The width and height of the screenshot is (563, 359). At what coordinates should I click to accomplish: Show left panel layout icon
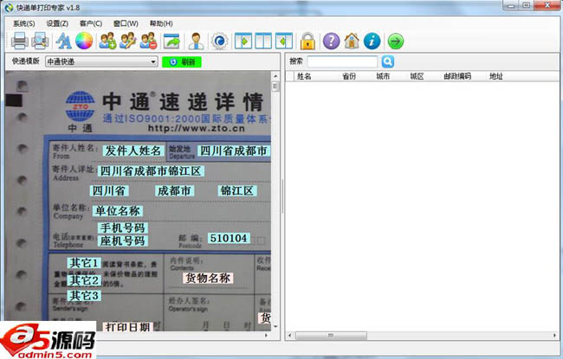(243, 41)
